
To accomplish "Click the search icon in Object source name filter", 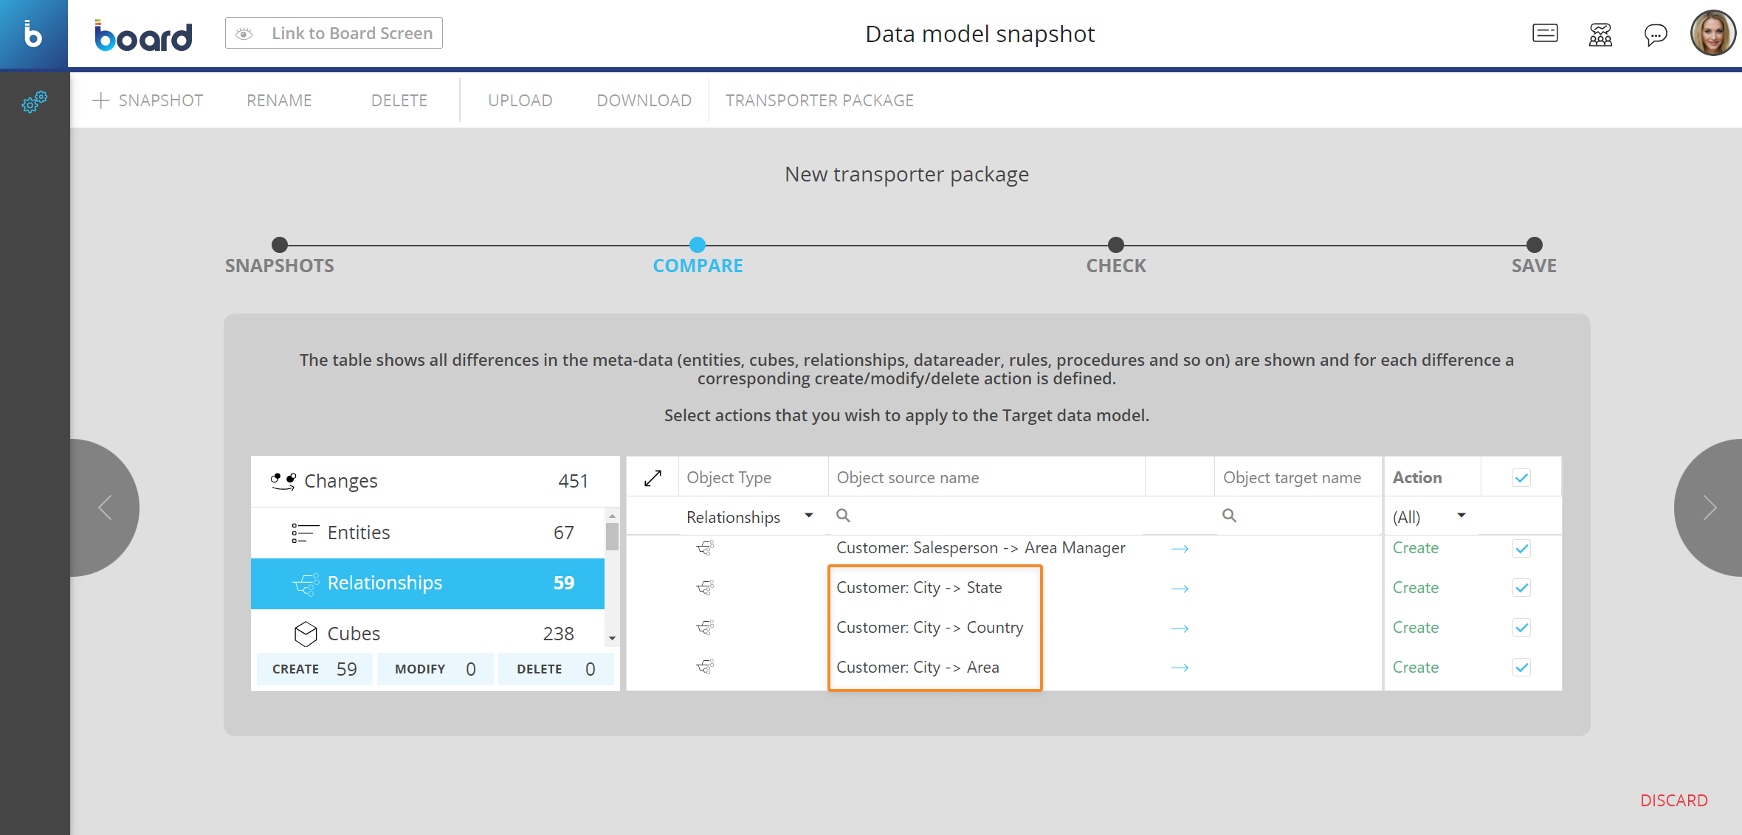I will pyautogui.click(x=843, y=516).
